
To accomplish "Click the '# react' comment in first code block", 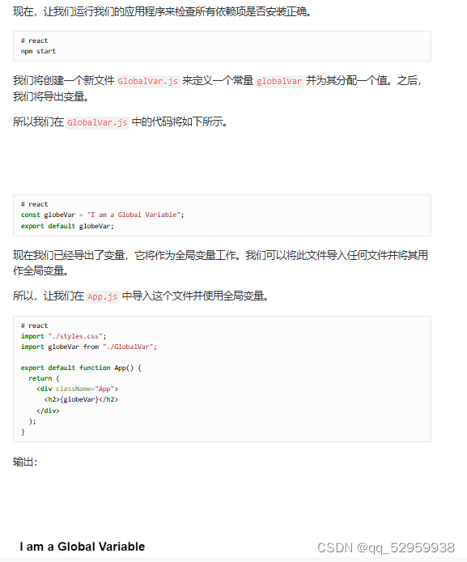I will [34, 40].
